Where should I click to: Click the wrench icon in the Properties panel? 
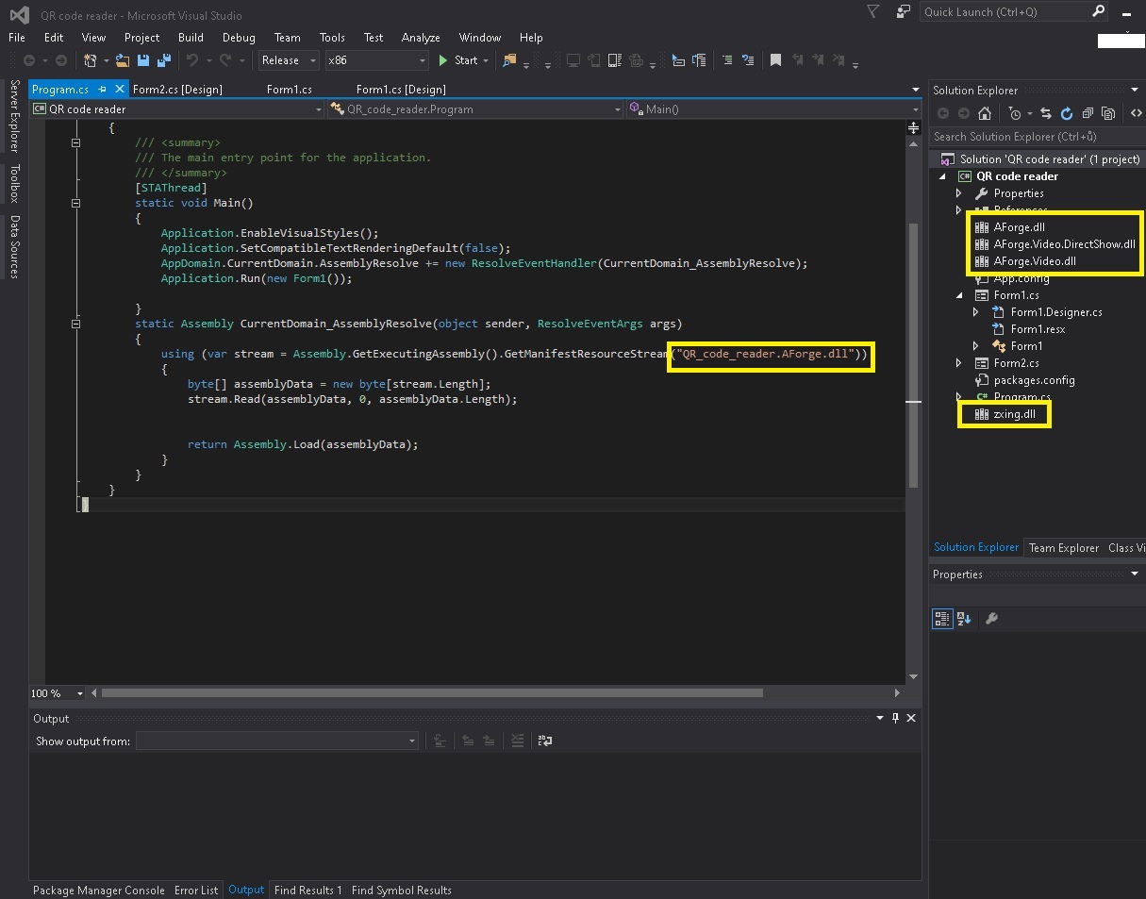[991, 619]
